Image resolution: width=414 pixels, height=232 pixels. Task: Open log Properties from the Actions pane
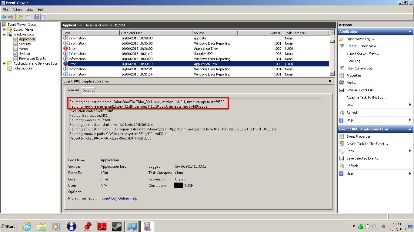point(354,76)
